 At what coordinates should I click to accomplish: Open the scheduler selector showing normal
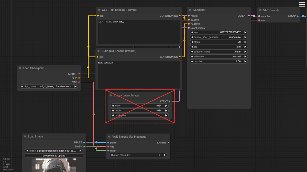tap(218, 56)
